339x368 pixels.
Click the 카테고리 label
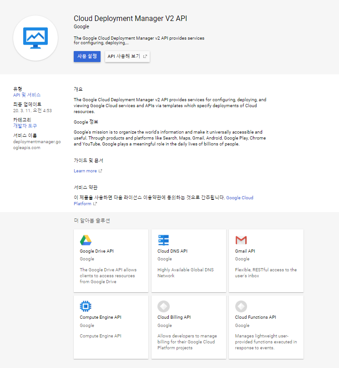22,119
